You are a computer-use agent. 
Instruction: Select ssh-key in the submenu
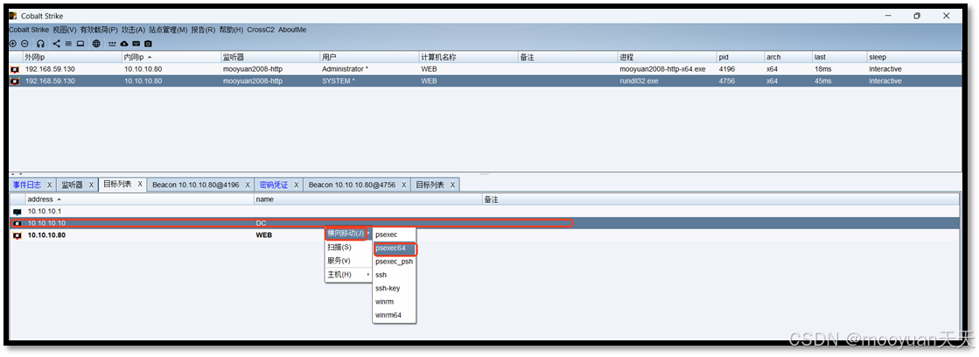(x=395, y=289)
